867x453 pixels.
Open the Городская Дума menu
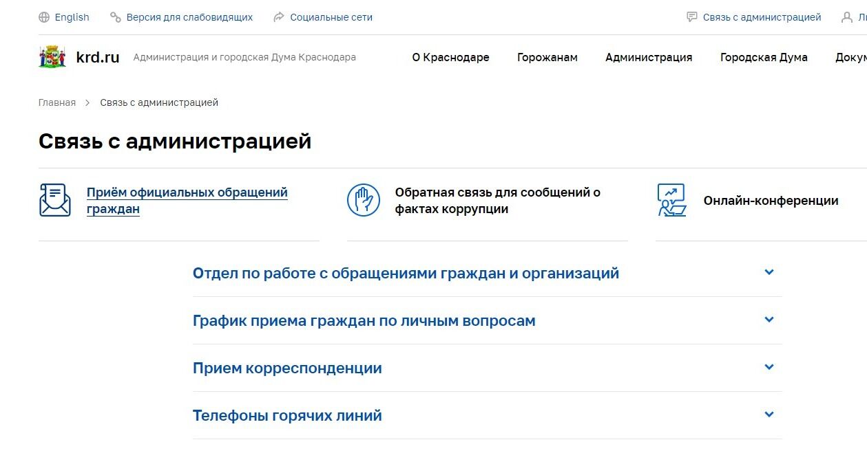click(764, 58)
